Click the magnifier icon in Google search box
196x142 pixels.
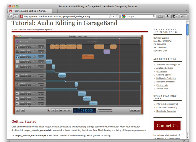click(x=154, y=16)
